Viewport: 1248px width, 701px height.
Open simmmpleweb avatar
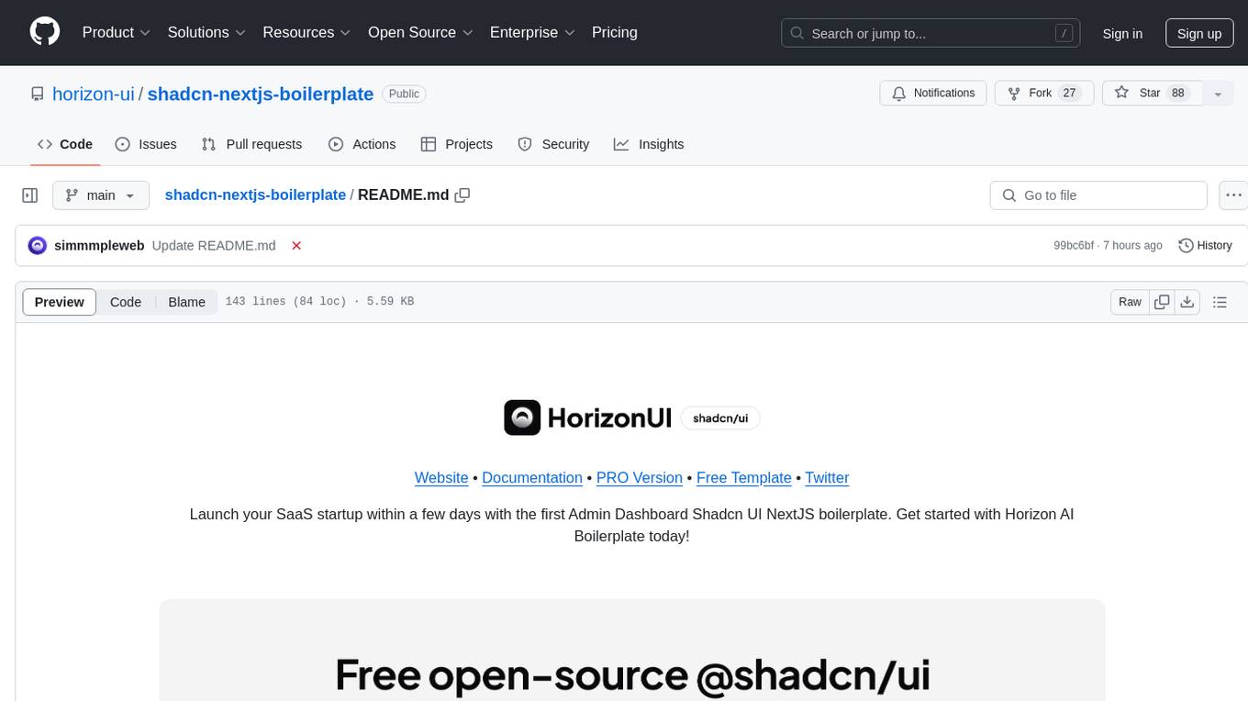click(38, 246)
